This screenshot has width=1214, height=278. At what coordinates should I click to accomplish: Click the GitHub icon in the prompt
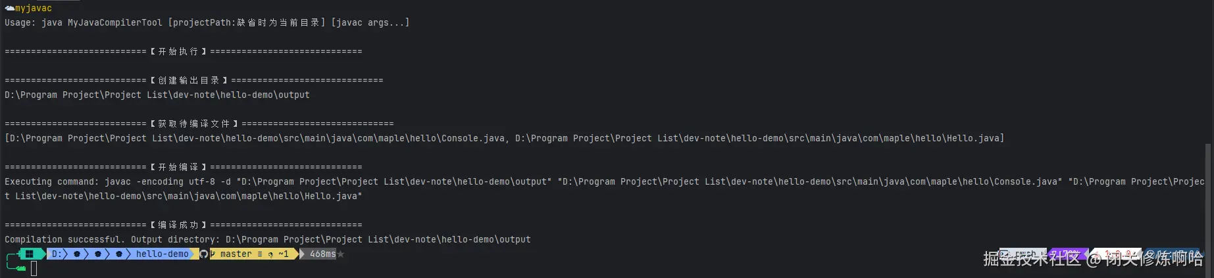(x=203, y=254)
